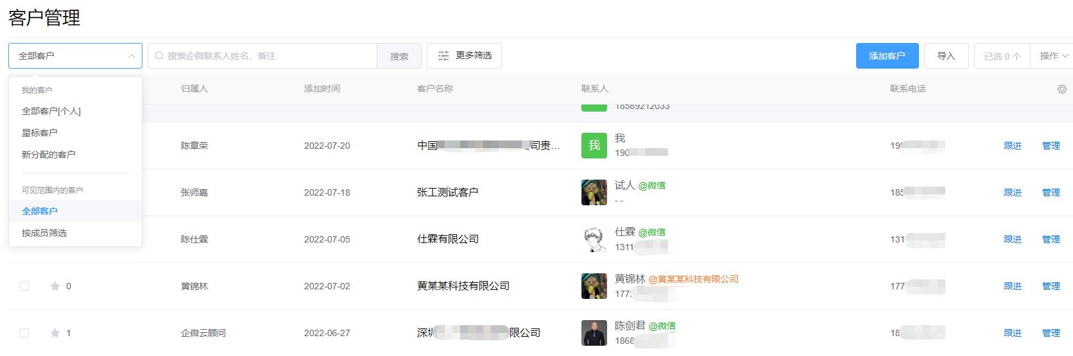Tick the checkbox for 企微云顾问 row

[24, 333]
